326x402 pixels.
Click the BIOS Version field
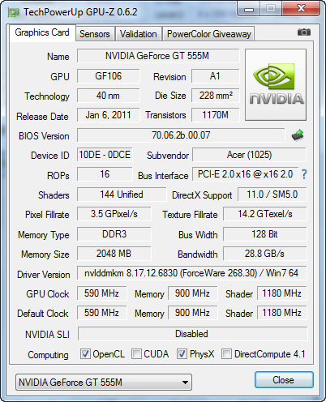click(x=181, y=135)
